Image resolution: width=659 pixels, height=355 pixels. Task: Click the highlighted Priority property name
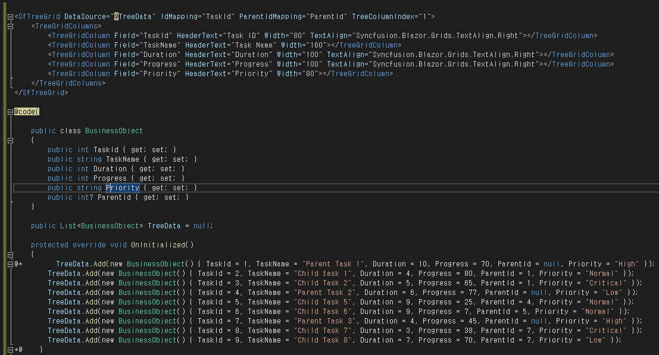pos(123,188)
